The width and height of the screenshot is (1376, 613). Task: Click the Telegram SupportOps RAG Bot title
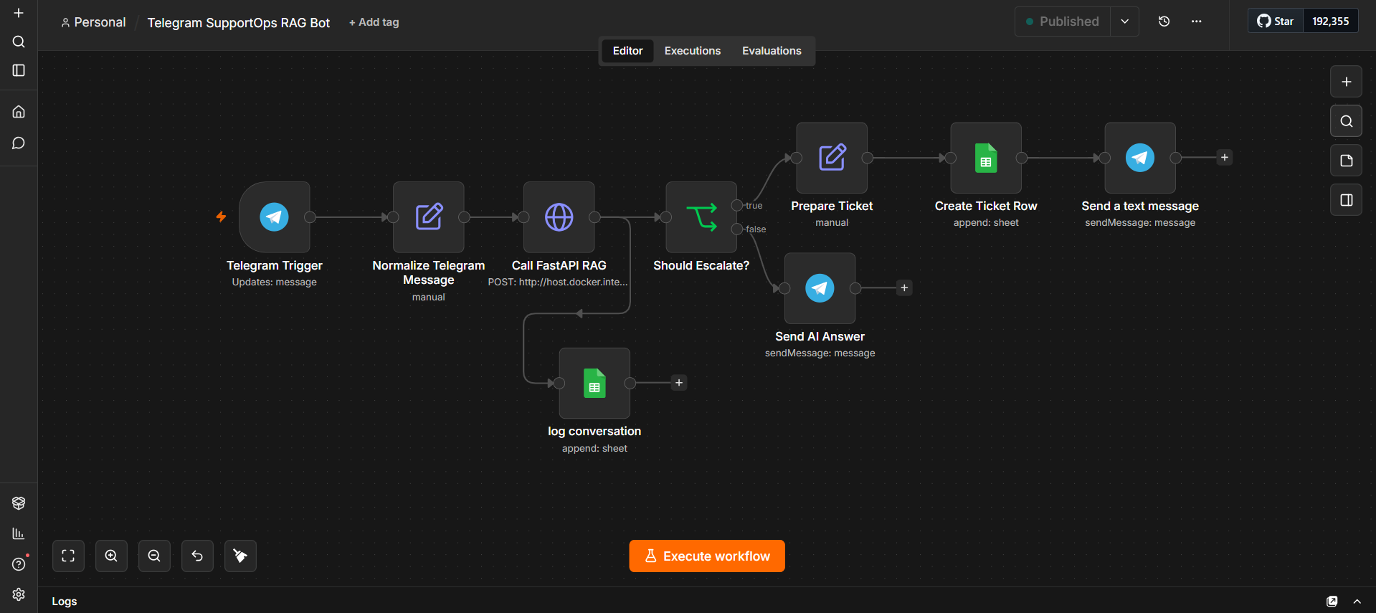(239, 23)
